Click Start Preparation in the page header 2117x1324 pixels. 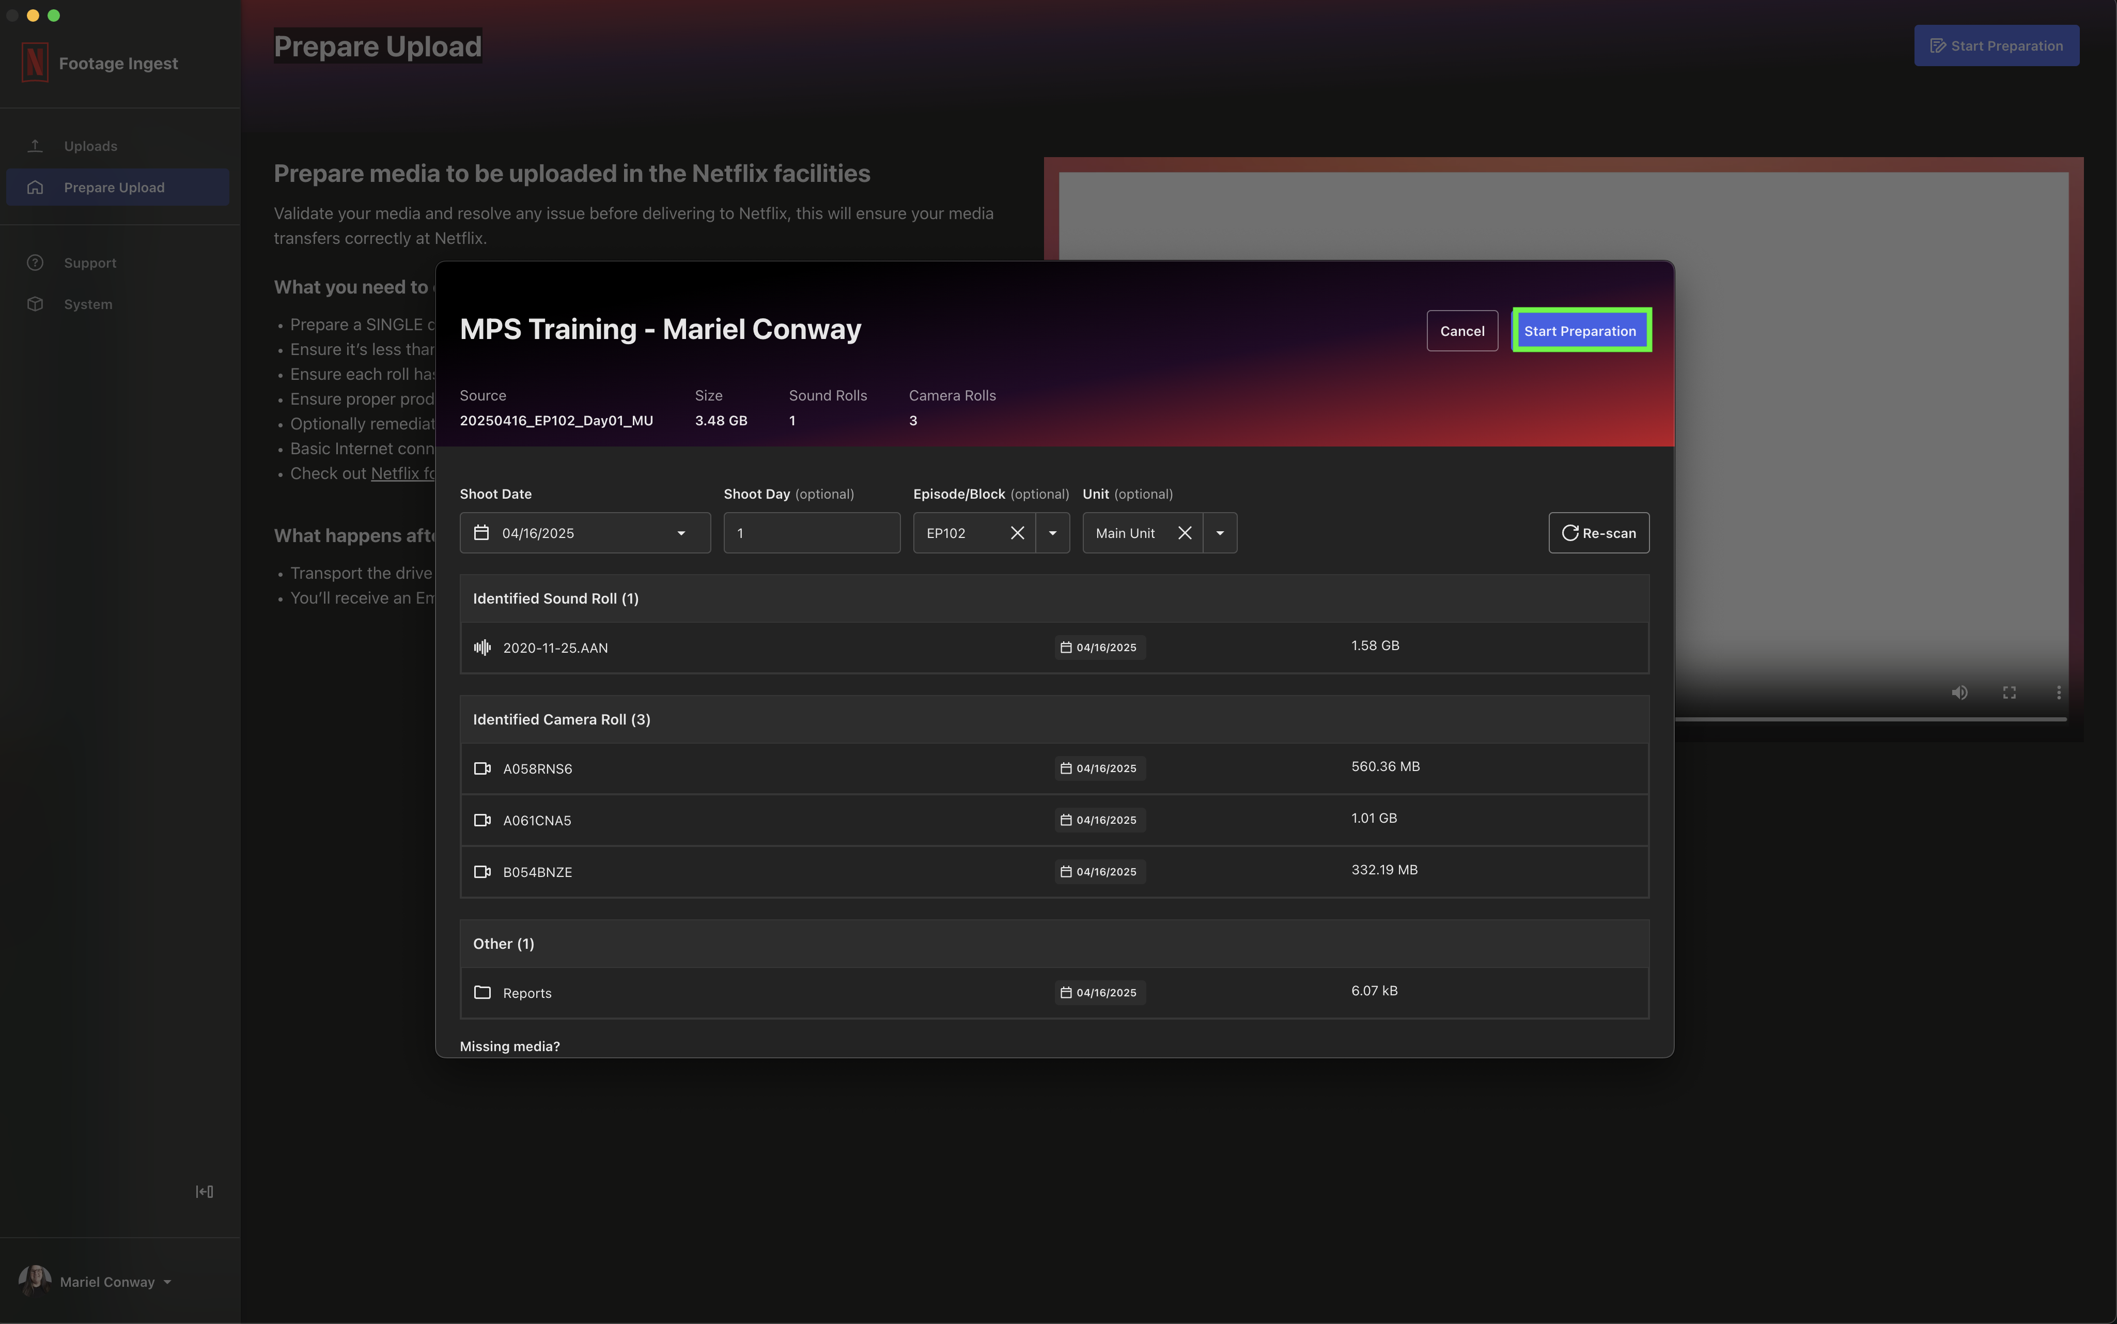[x=1996, y=45]
